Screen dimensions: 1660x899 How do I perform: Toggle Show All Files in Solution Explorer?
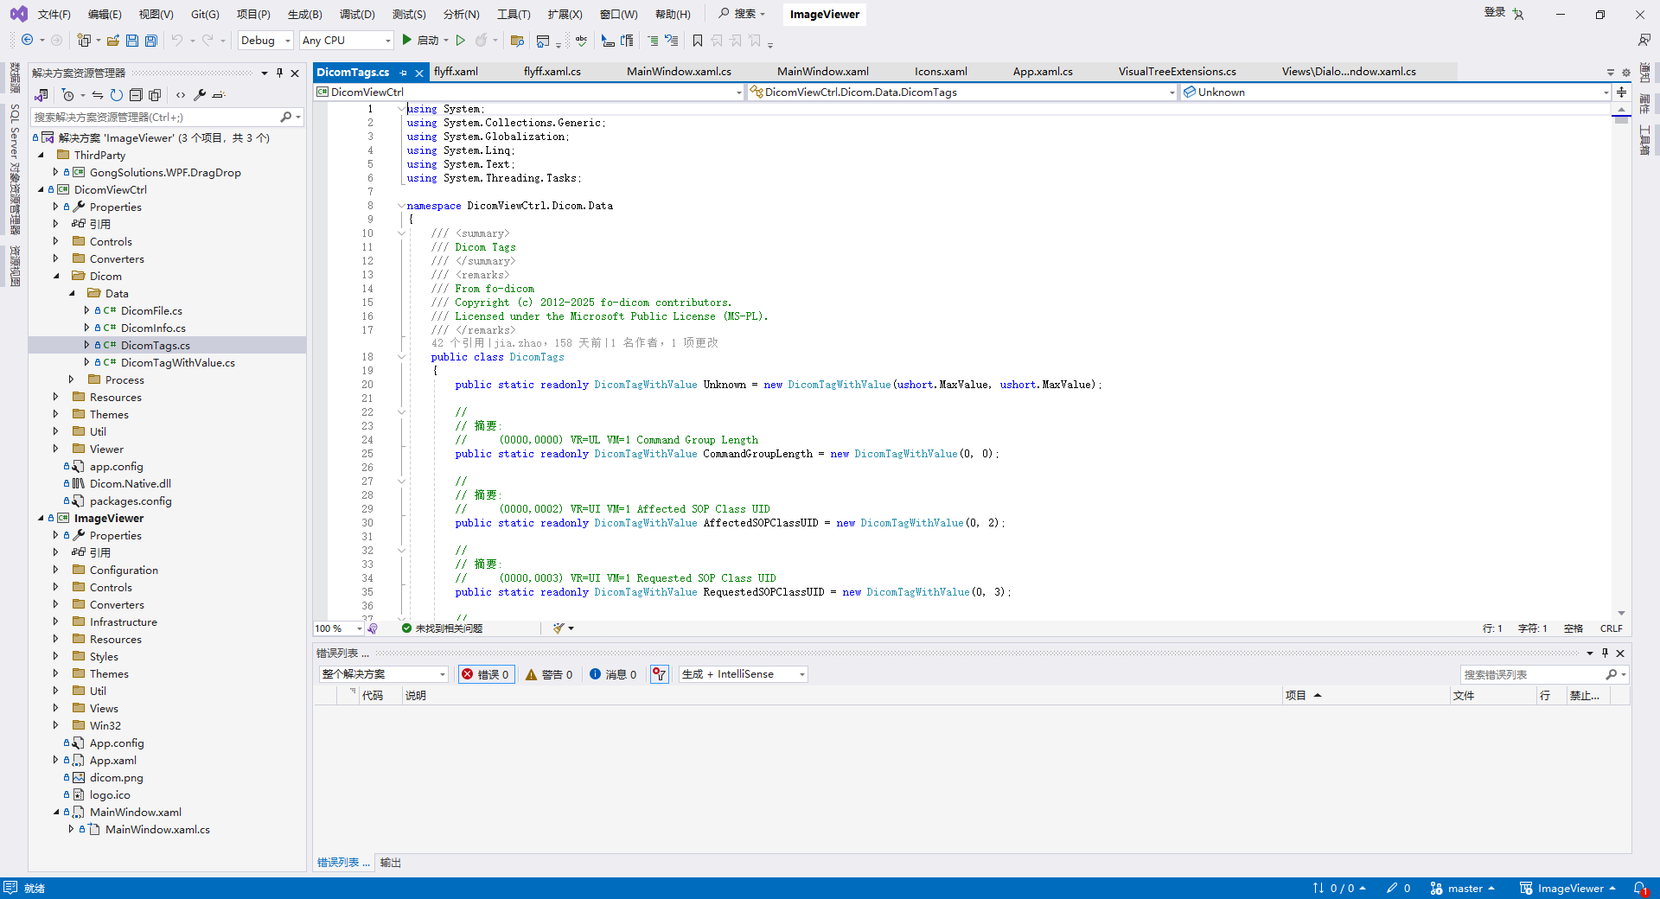(x=155, y=95)
